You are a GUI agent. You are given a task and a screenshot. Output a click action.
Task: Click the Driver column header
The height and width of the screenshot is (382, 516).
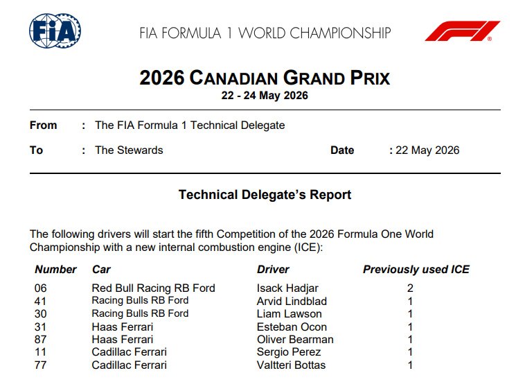[x=273, y=270]
